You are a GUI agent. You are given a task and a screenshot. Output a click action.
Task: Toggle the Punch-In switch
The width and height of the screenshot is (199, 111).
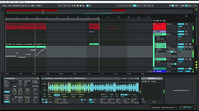(x=130, y=6)
